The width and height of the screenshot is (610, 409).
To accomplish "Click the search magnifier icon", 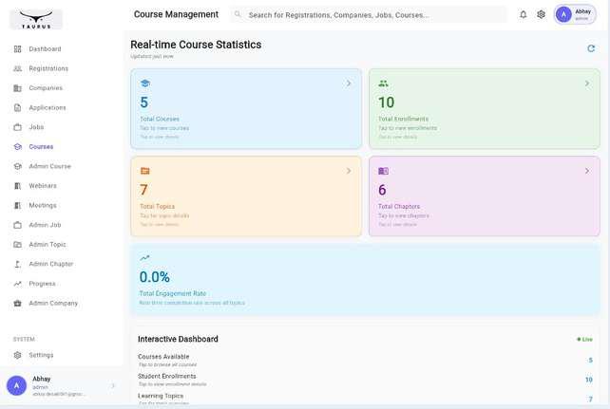I will click(x=238, y=15).
